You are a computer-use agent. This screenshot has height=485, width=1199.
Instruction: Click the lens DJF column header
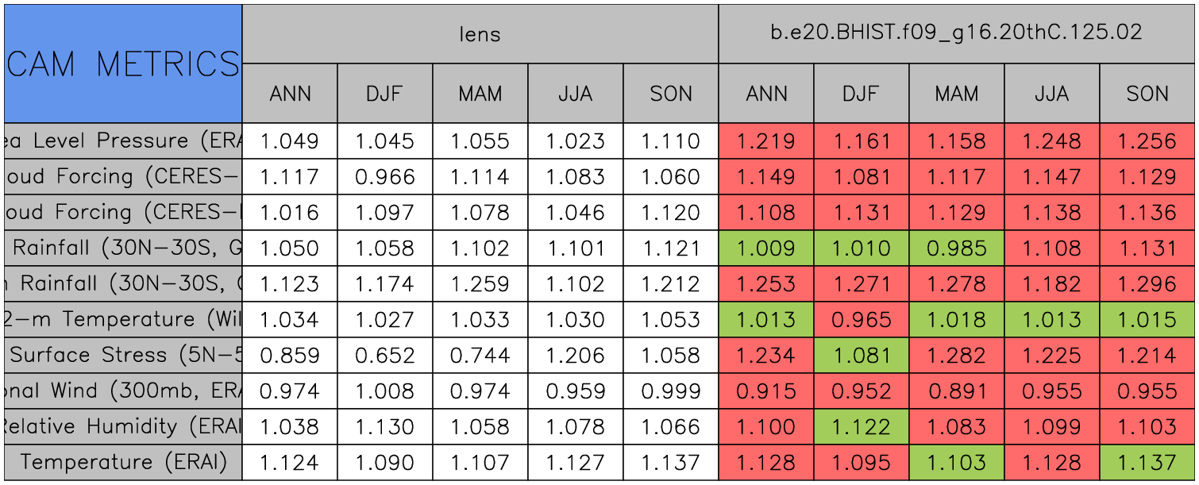click(x=384, y=94)
